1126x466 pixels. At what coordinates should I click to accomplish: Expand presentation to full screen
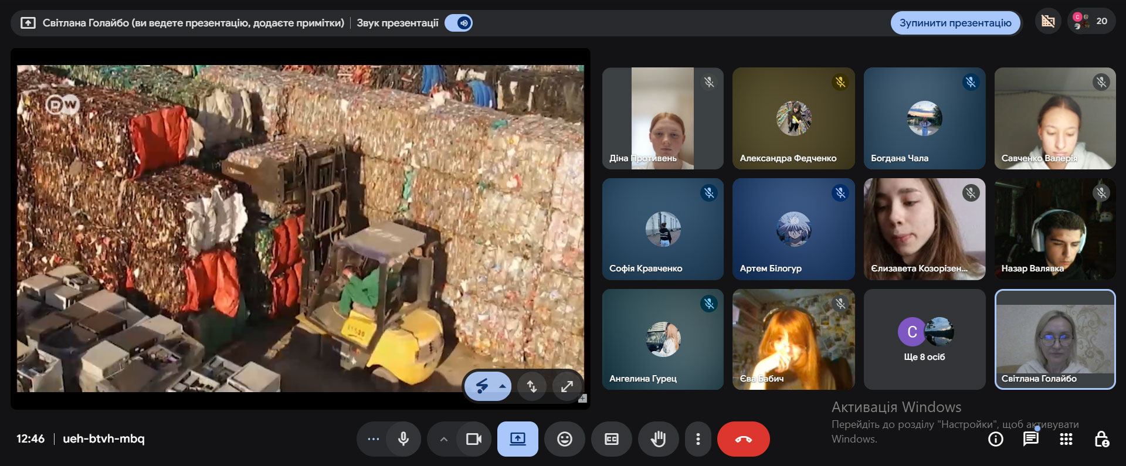click(x=567, y=386)
